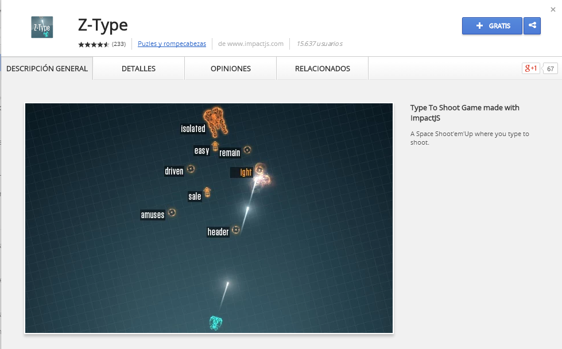Click the 'header' word label in game
This screenshot has height=349, width=562.
tap(218, 232)
